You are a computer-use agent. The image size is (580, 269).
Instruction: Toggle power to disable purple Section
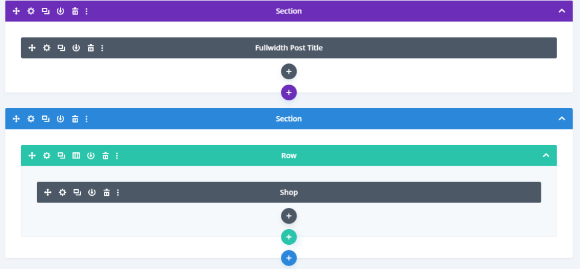(x=60, y=11)
